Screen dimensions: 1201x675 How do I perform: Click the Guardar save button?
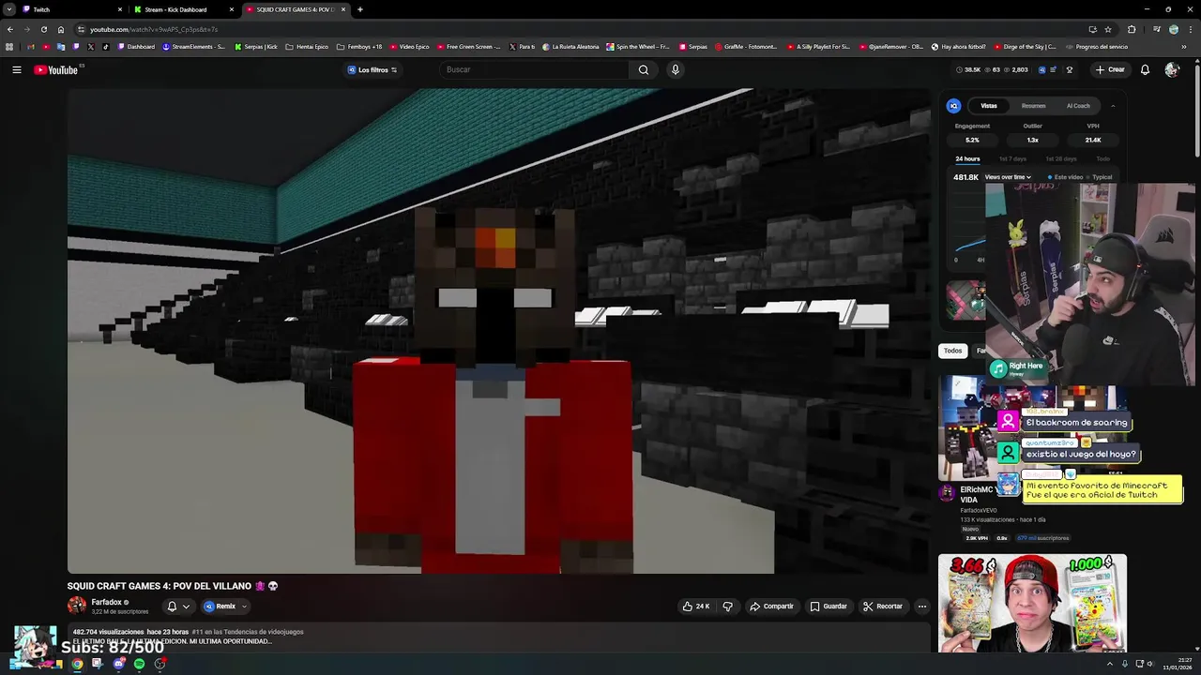(x=829, y=607)
